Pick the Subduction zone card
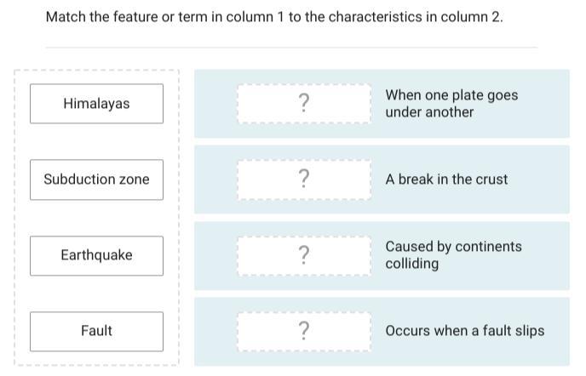586x376 pixels. [x=96, y=179]
